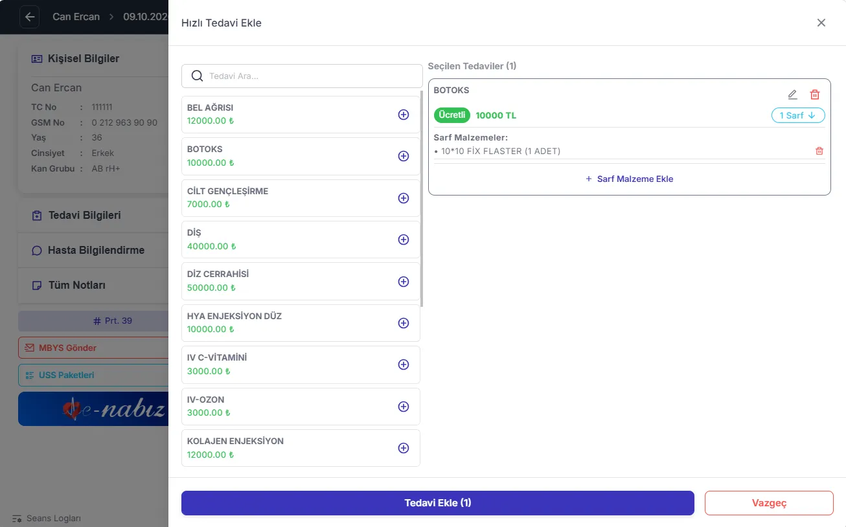Add KOLAJEN ENJEKSİYON with plus icon
Image resolution: width=846 pixels, height=527 pixels.
[403, 448]
